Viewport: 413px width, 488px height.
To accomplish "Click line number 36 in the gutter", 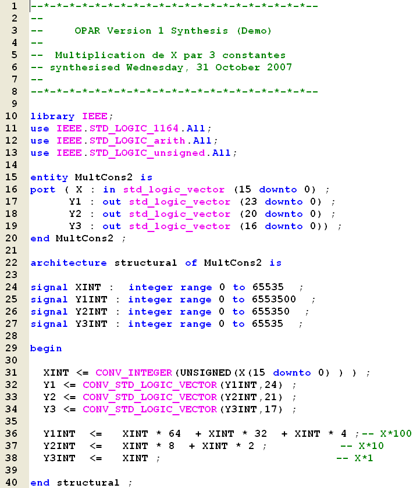I will pyautogui.click(x=11, y=433).
